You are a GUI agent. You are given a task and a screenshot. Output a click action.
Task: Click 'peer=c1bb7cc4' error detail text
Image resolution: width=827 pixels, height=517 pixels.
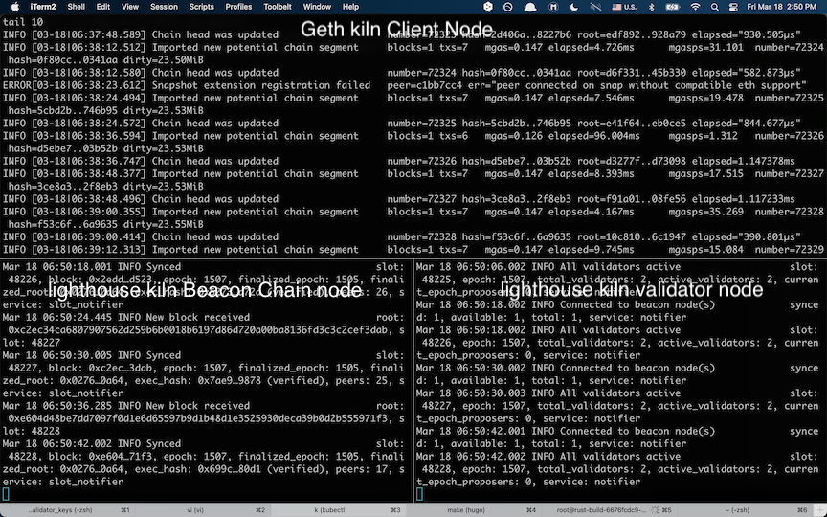click(425, 85)
